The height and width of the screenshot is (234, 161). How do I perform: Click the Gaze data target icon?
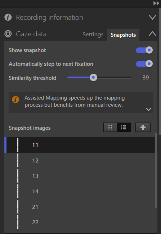8,34
